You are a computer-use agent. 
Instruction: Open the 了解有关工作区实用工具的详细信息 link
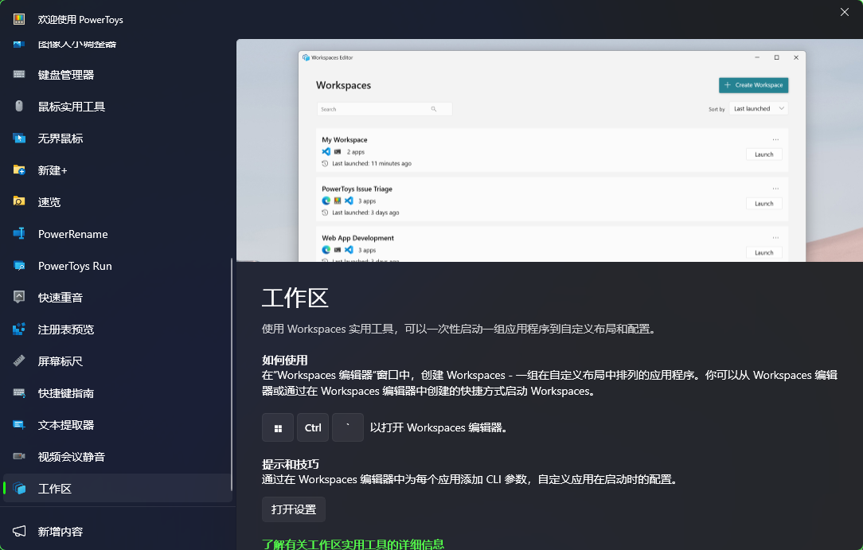pyautogui.click(x=353, y=544)
